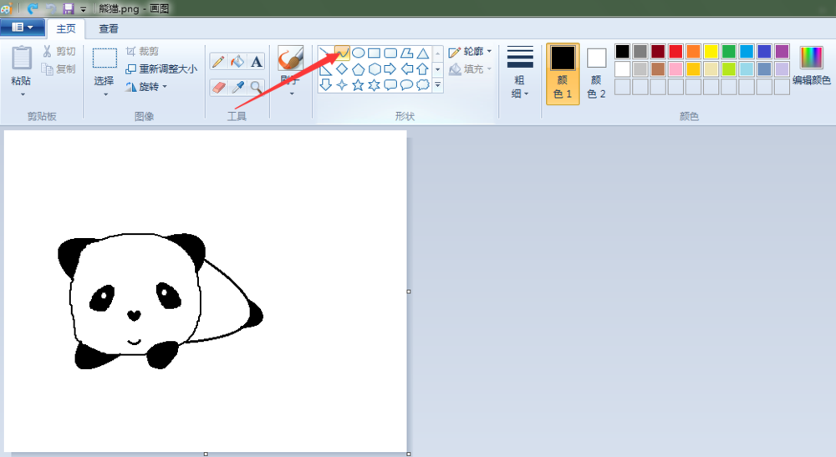Click the Paste (粘贴) button
Image resolution: width=836 pixels, height=457 pixels.
[x=22, y=66]
